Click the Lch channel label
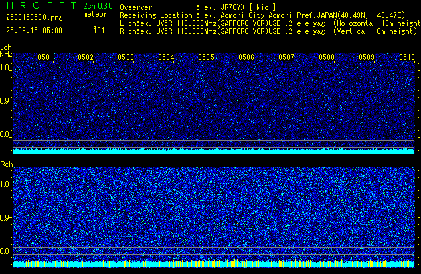Screen dimensions: 421x274 click(6, 47)
